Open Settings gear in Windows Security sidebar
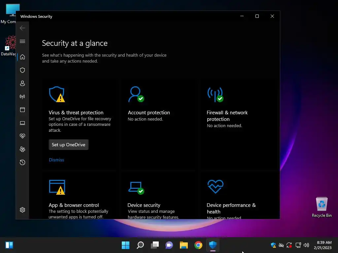Viewport: 338px width, 253px height. click(22, 210)
